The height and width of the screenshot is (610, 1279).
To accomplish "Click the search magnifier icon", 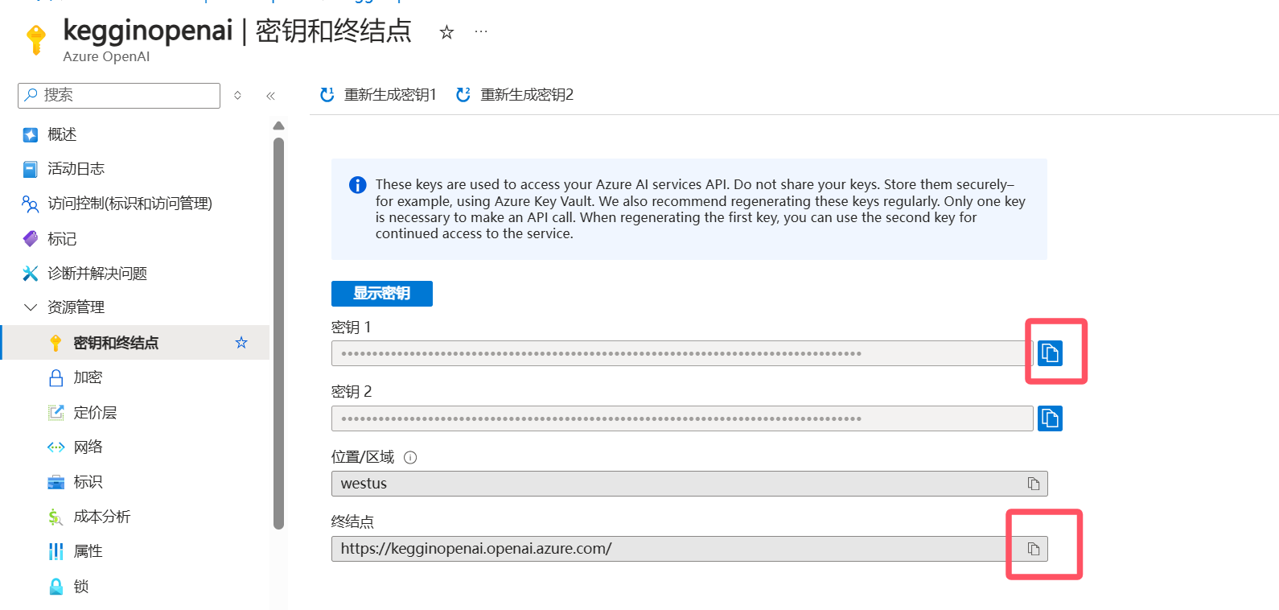I will coord(31,95).
